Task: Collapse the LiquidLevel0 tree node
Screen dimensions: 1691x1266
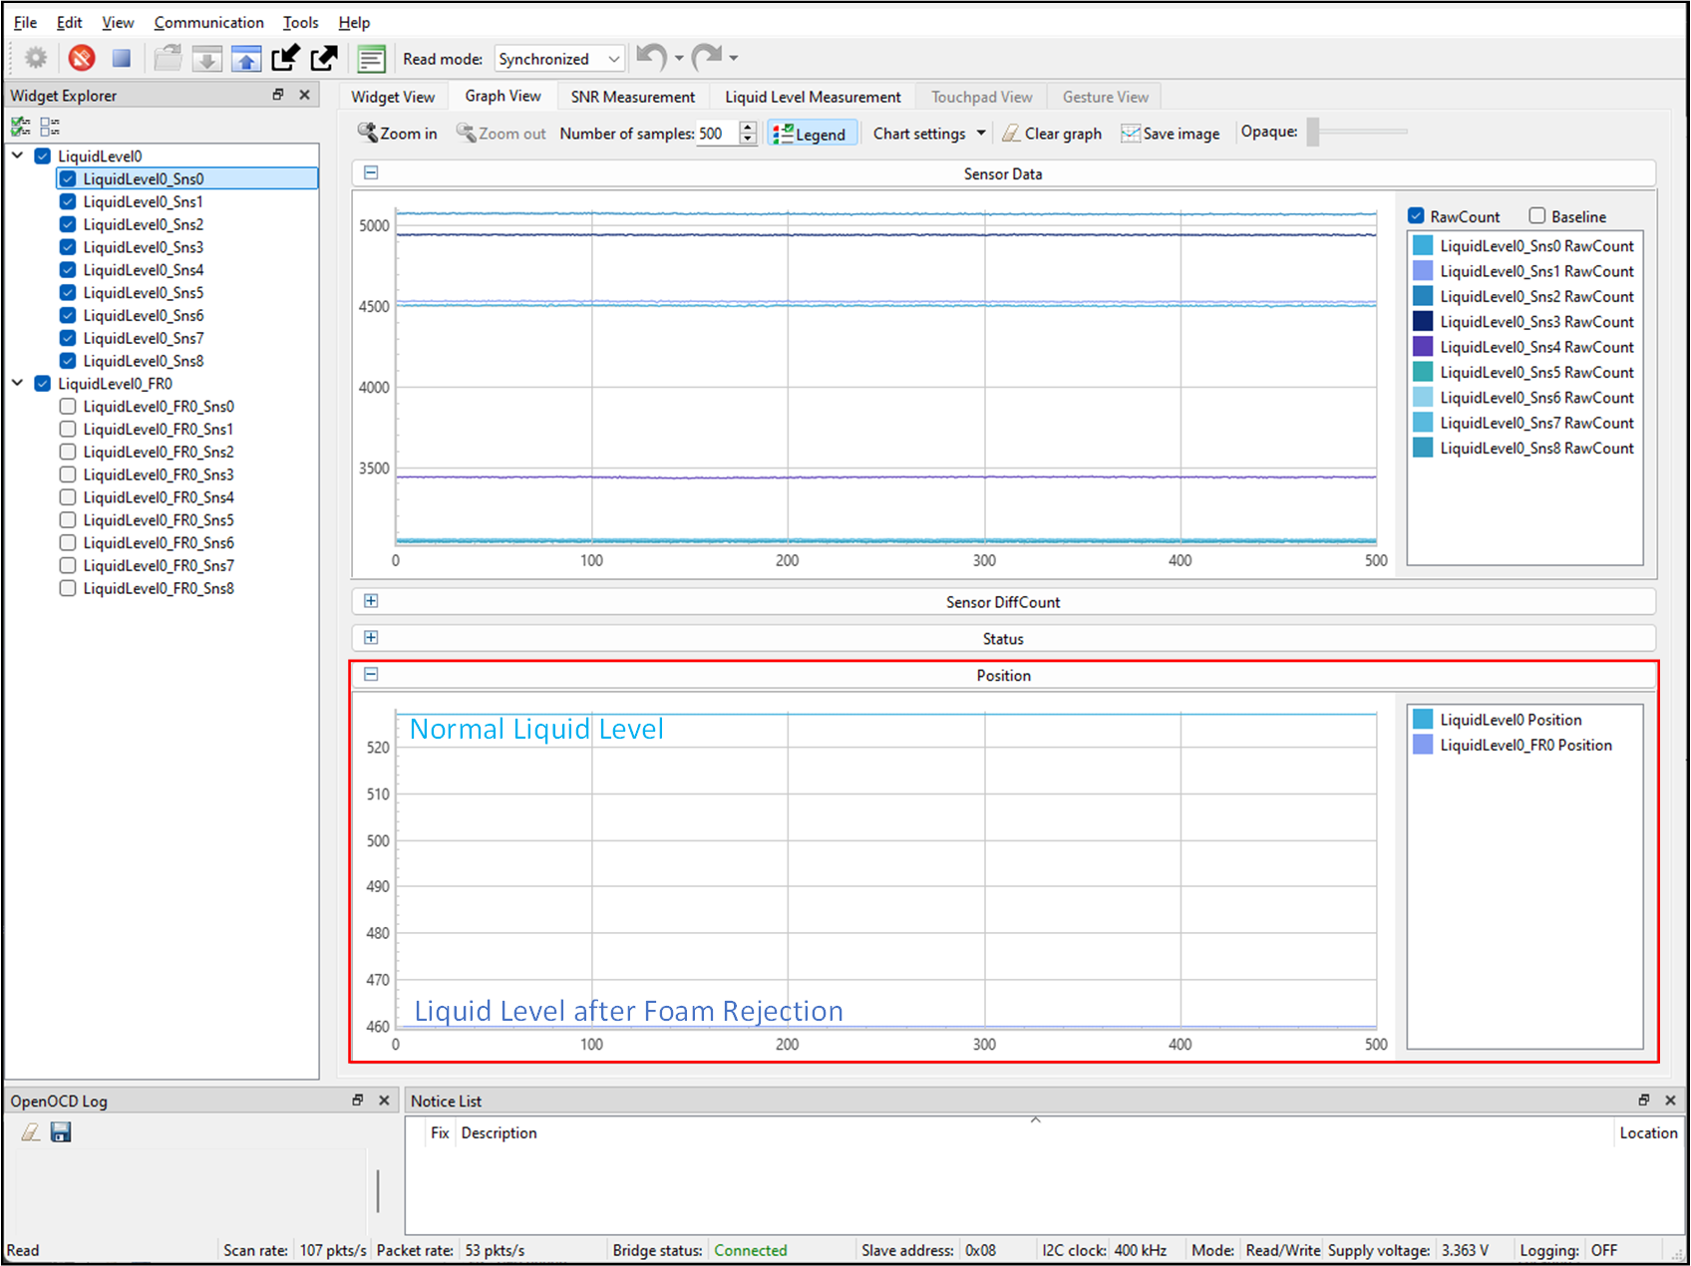Action: click(18, 156)
